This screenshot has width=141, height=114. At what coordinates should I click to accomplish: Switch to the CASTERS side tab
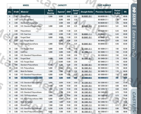coord(134,101)
